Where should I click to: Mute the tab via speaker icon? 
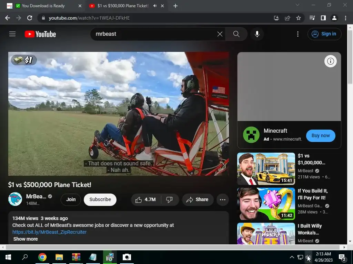(155, 6)
